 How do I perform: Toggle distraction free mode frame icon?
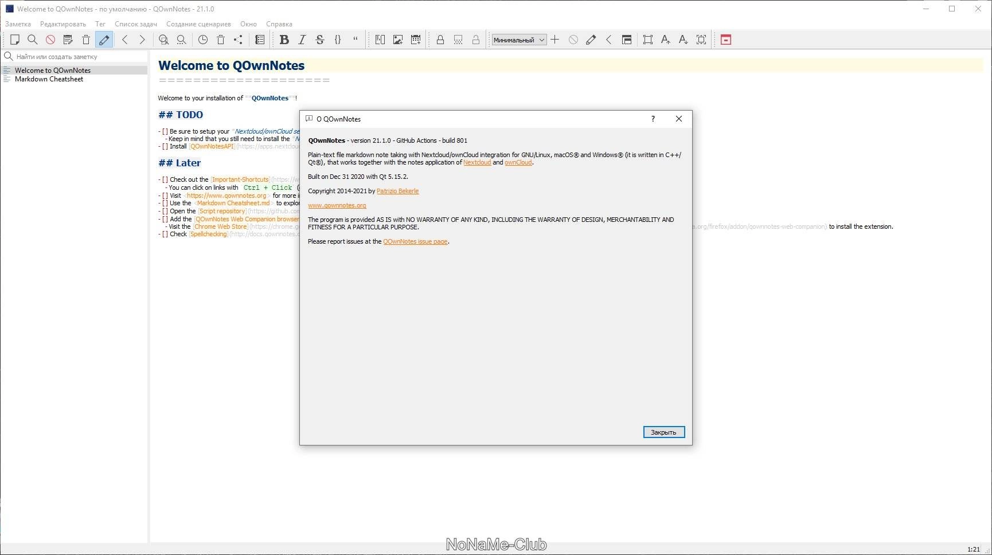click(647, 40)
